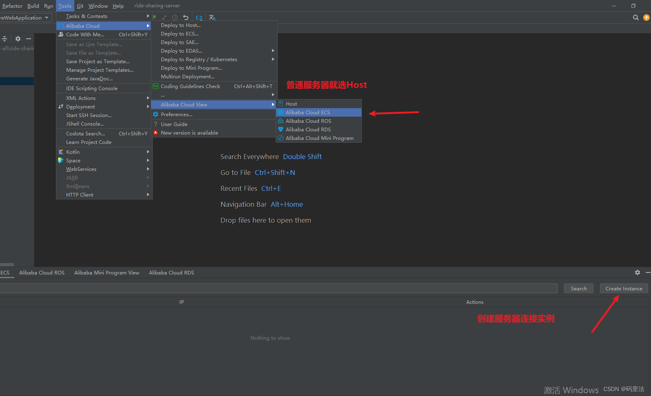651x396 pixels.
Task: Open IDE Scripting Console
Action: tap(104, 88)
